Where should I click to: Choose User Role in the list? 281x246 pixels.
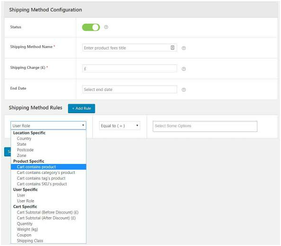(49, 201)
